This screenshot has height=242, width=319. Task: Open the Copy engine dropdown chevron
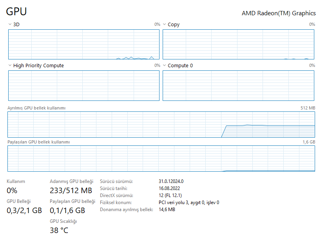tap(165, 24)
